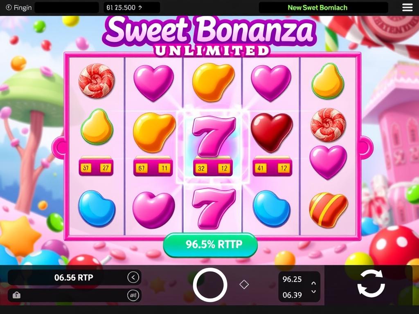This screenshot has width=419, height=314.
Task: Increase bet with the up arrow
Action: [314, 283]
